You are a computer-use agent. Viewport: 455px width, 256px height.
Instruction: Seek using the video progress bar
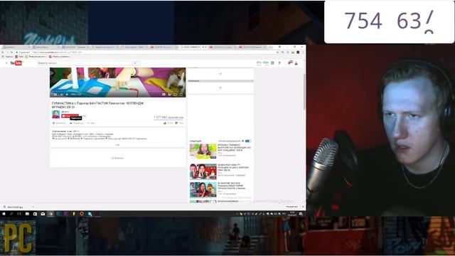point(117,92)
